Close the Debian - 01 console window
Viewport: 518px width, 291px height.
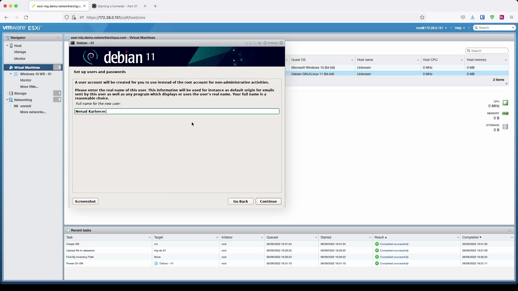pos(281,43)
